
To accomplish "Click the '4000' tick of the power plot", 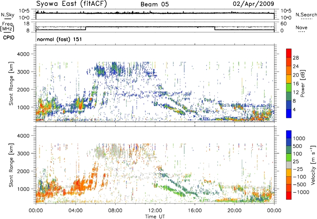I will 23,54.
